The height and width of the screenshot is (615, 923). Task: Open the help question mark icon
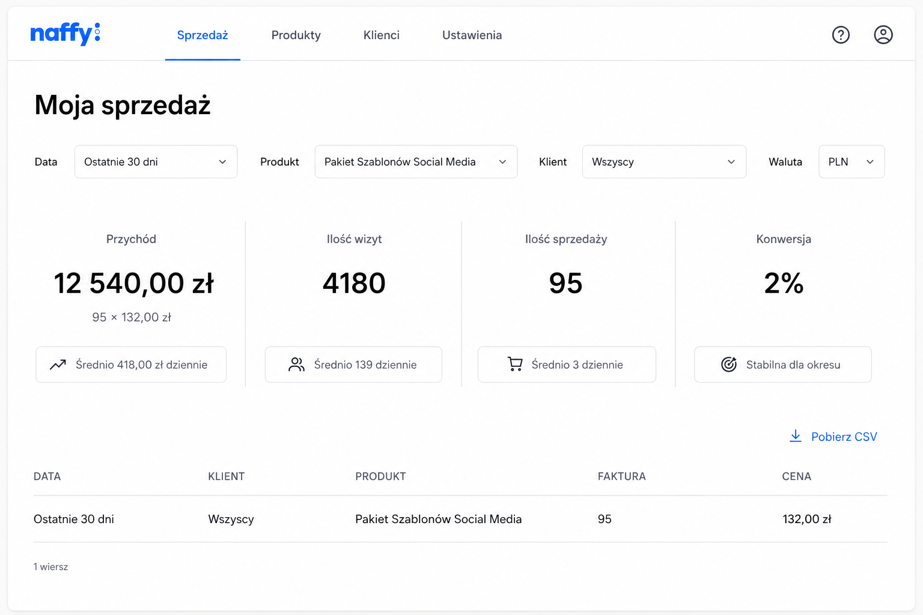[x=841, y=35]
